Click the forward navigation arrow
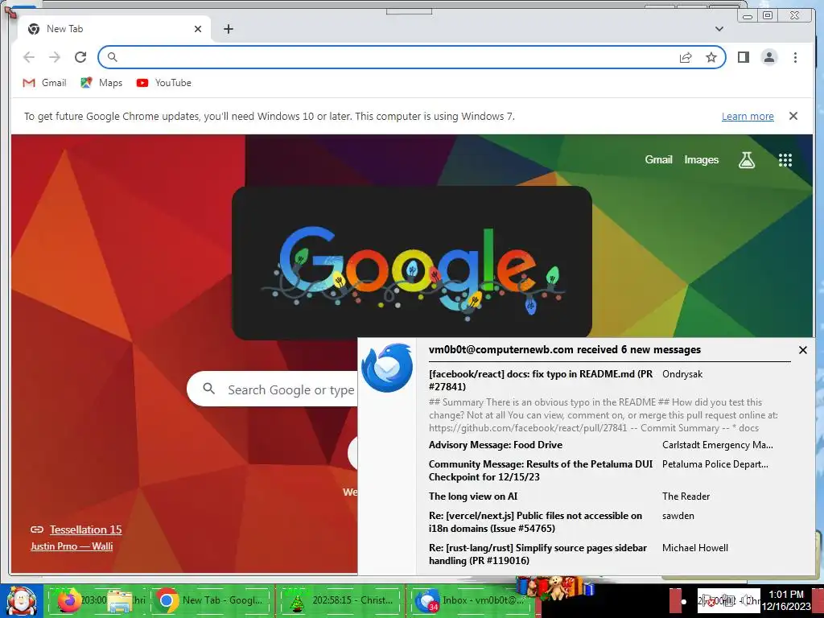 tap(55, 57)
